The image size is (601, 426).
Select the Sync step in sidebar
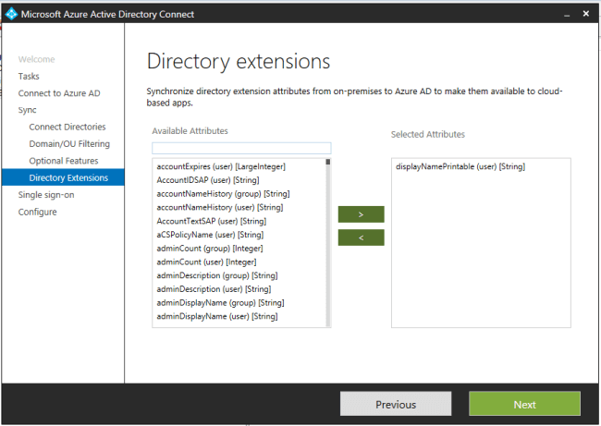(x=27, y=110)
